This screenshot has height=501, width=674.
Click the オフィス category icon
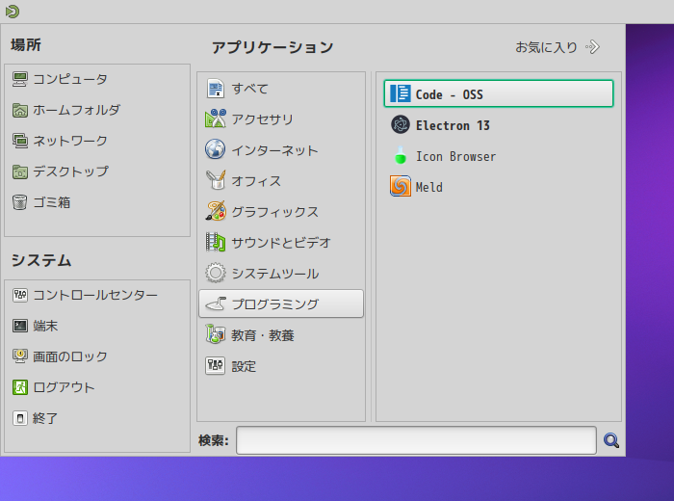(x=216, y=180)
